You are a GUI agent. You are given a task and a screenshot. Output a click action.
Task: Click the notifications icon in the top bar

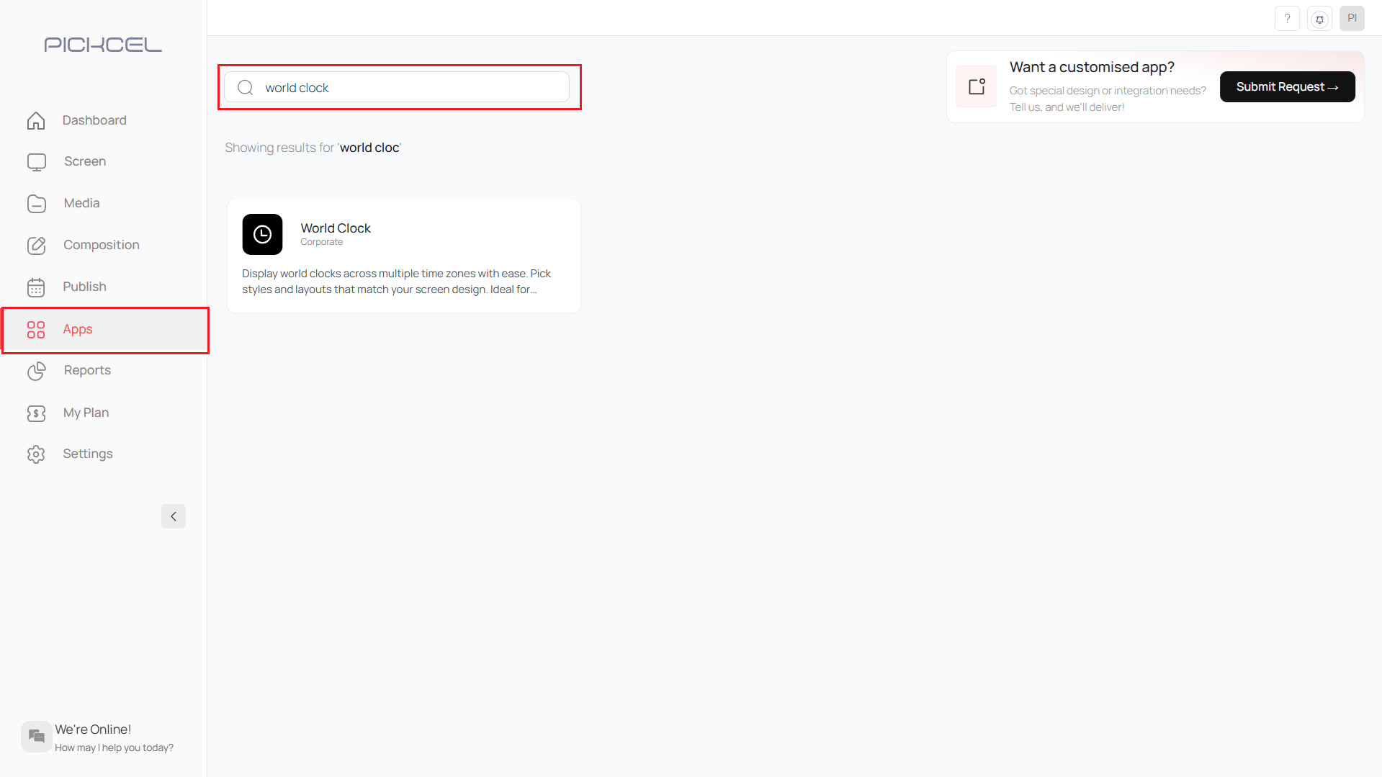1319,19
